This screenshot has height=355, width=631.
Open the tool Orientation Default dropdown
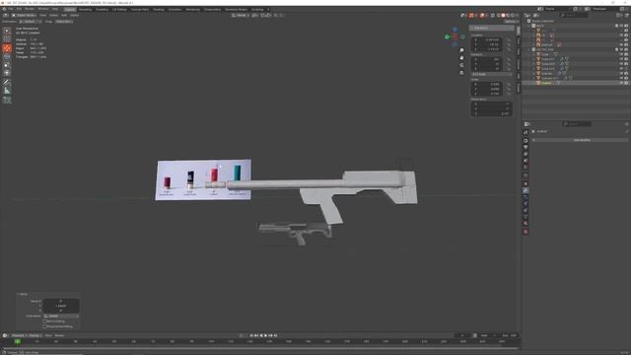point(31,22)
